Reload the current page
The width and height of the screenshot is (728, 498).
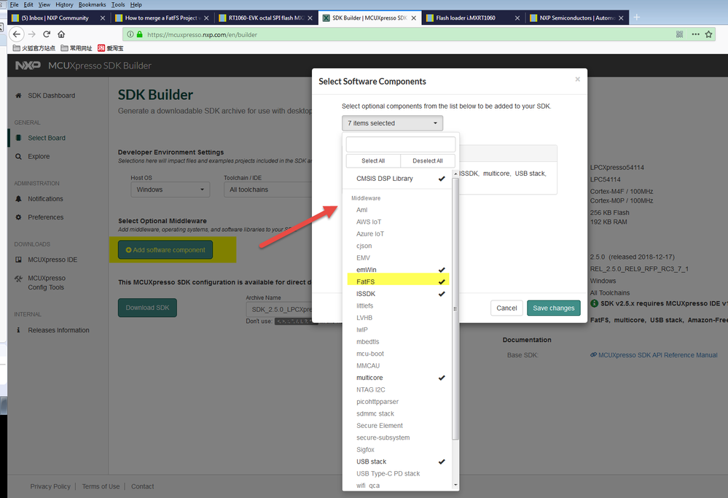47,34
